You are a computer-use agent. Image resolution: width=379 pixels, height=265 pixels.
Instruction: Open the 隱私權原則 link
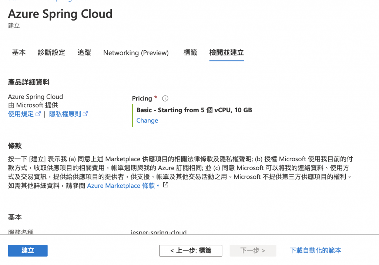65,114
